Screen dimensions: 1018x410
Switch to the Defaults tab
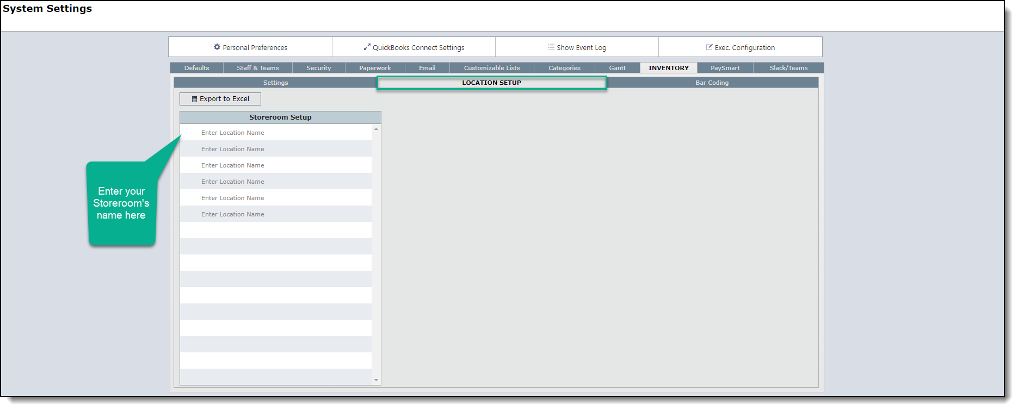click(x=196, y=68)
